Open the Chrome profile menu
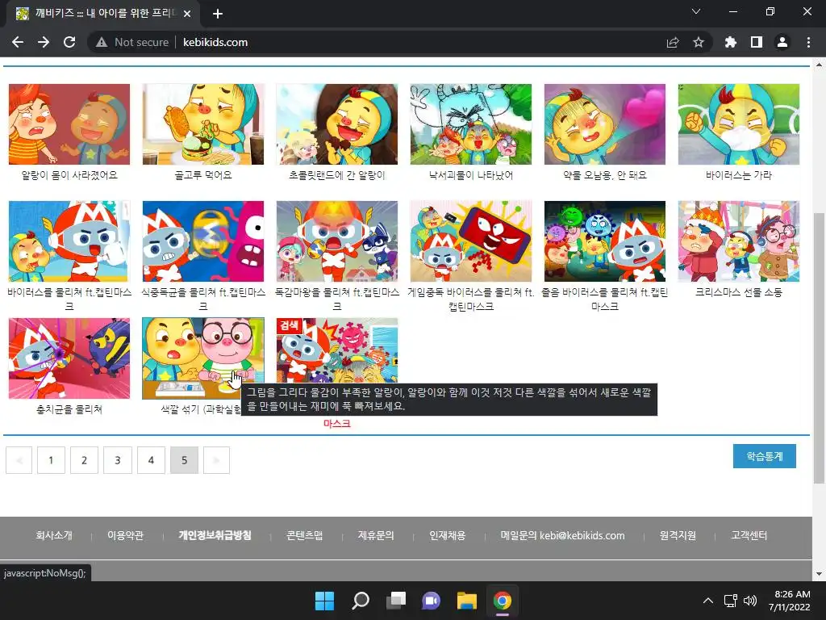The image size is (826, 620). coord(782,42)
